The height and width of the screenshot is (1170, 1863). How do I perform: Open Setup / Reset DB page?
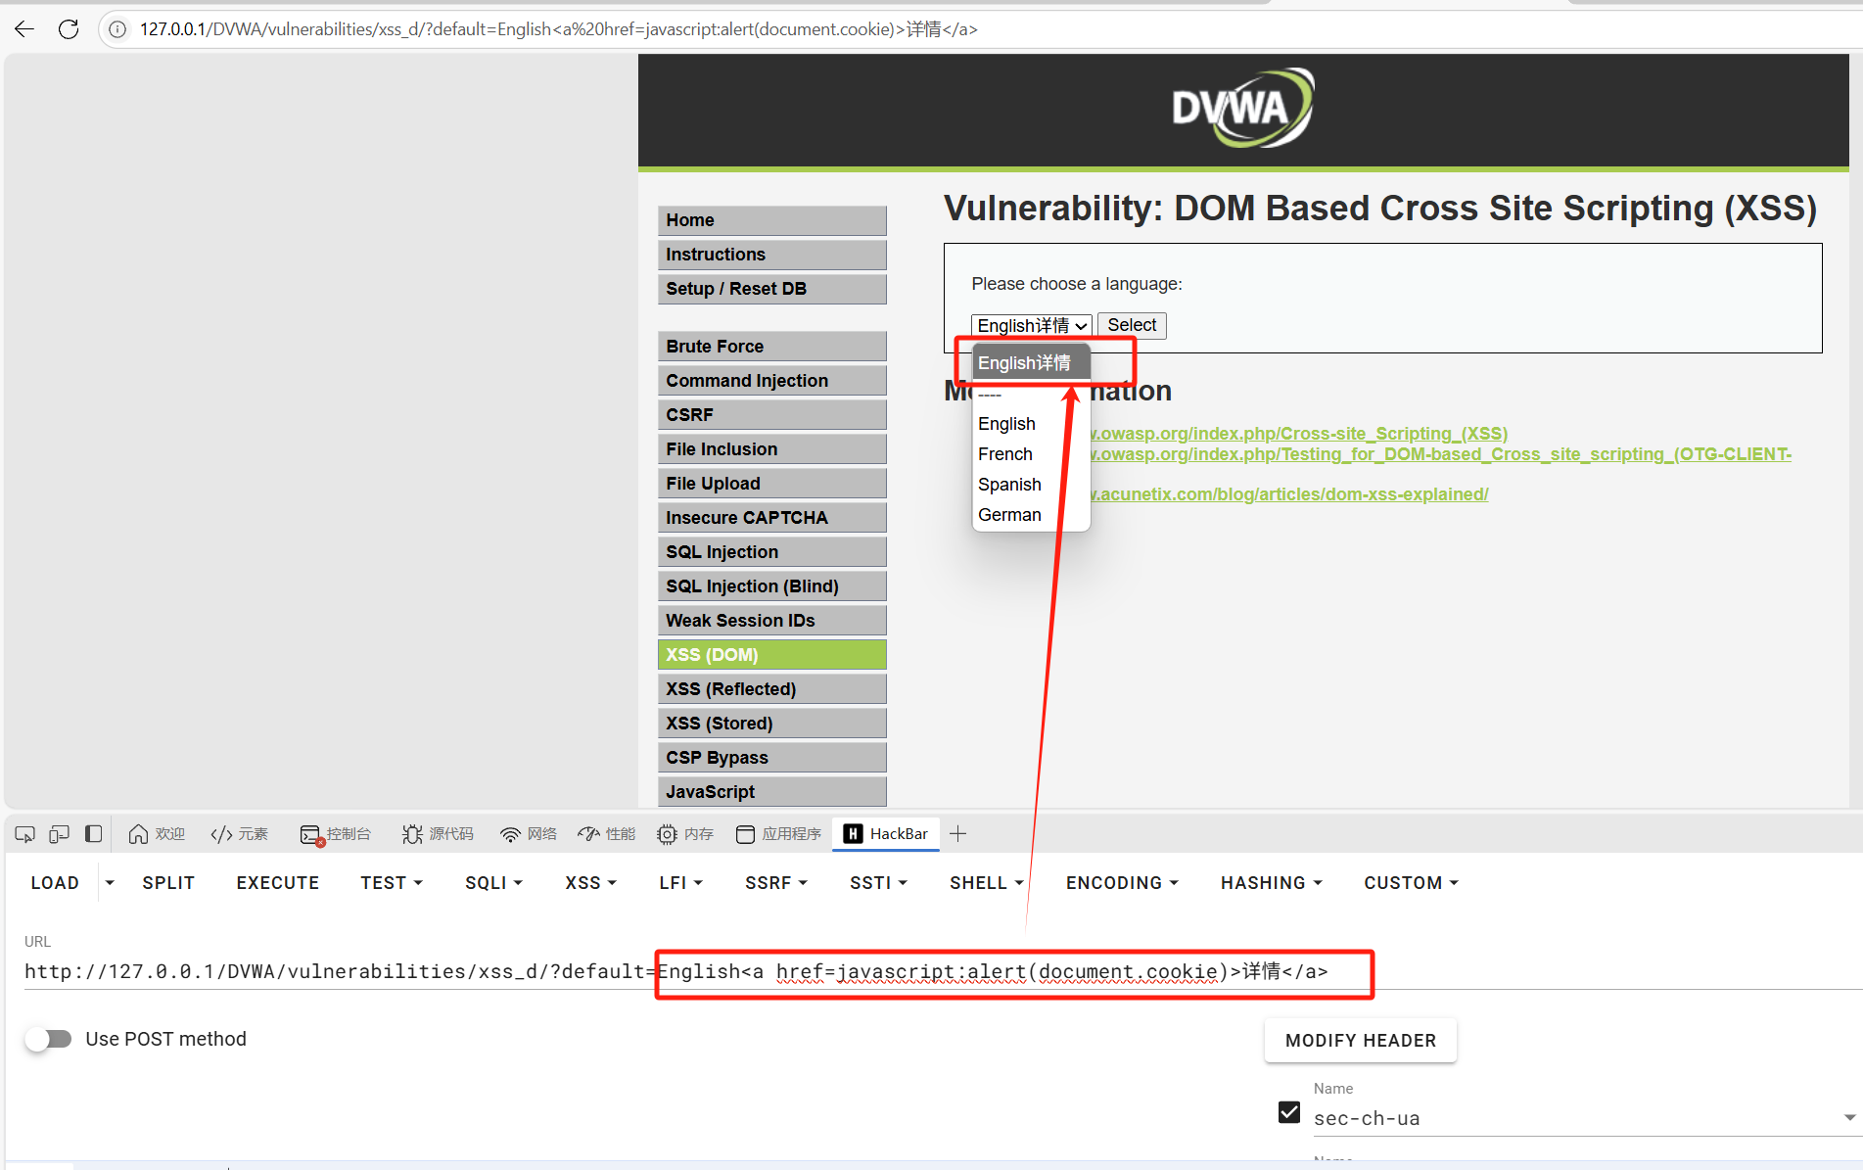[772, 289]
